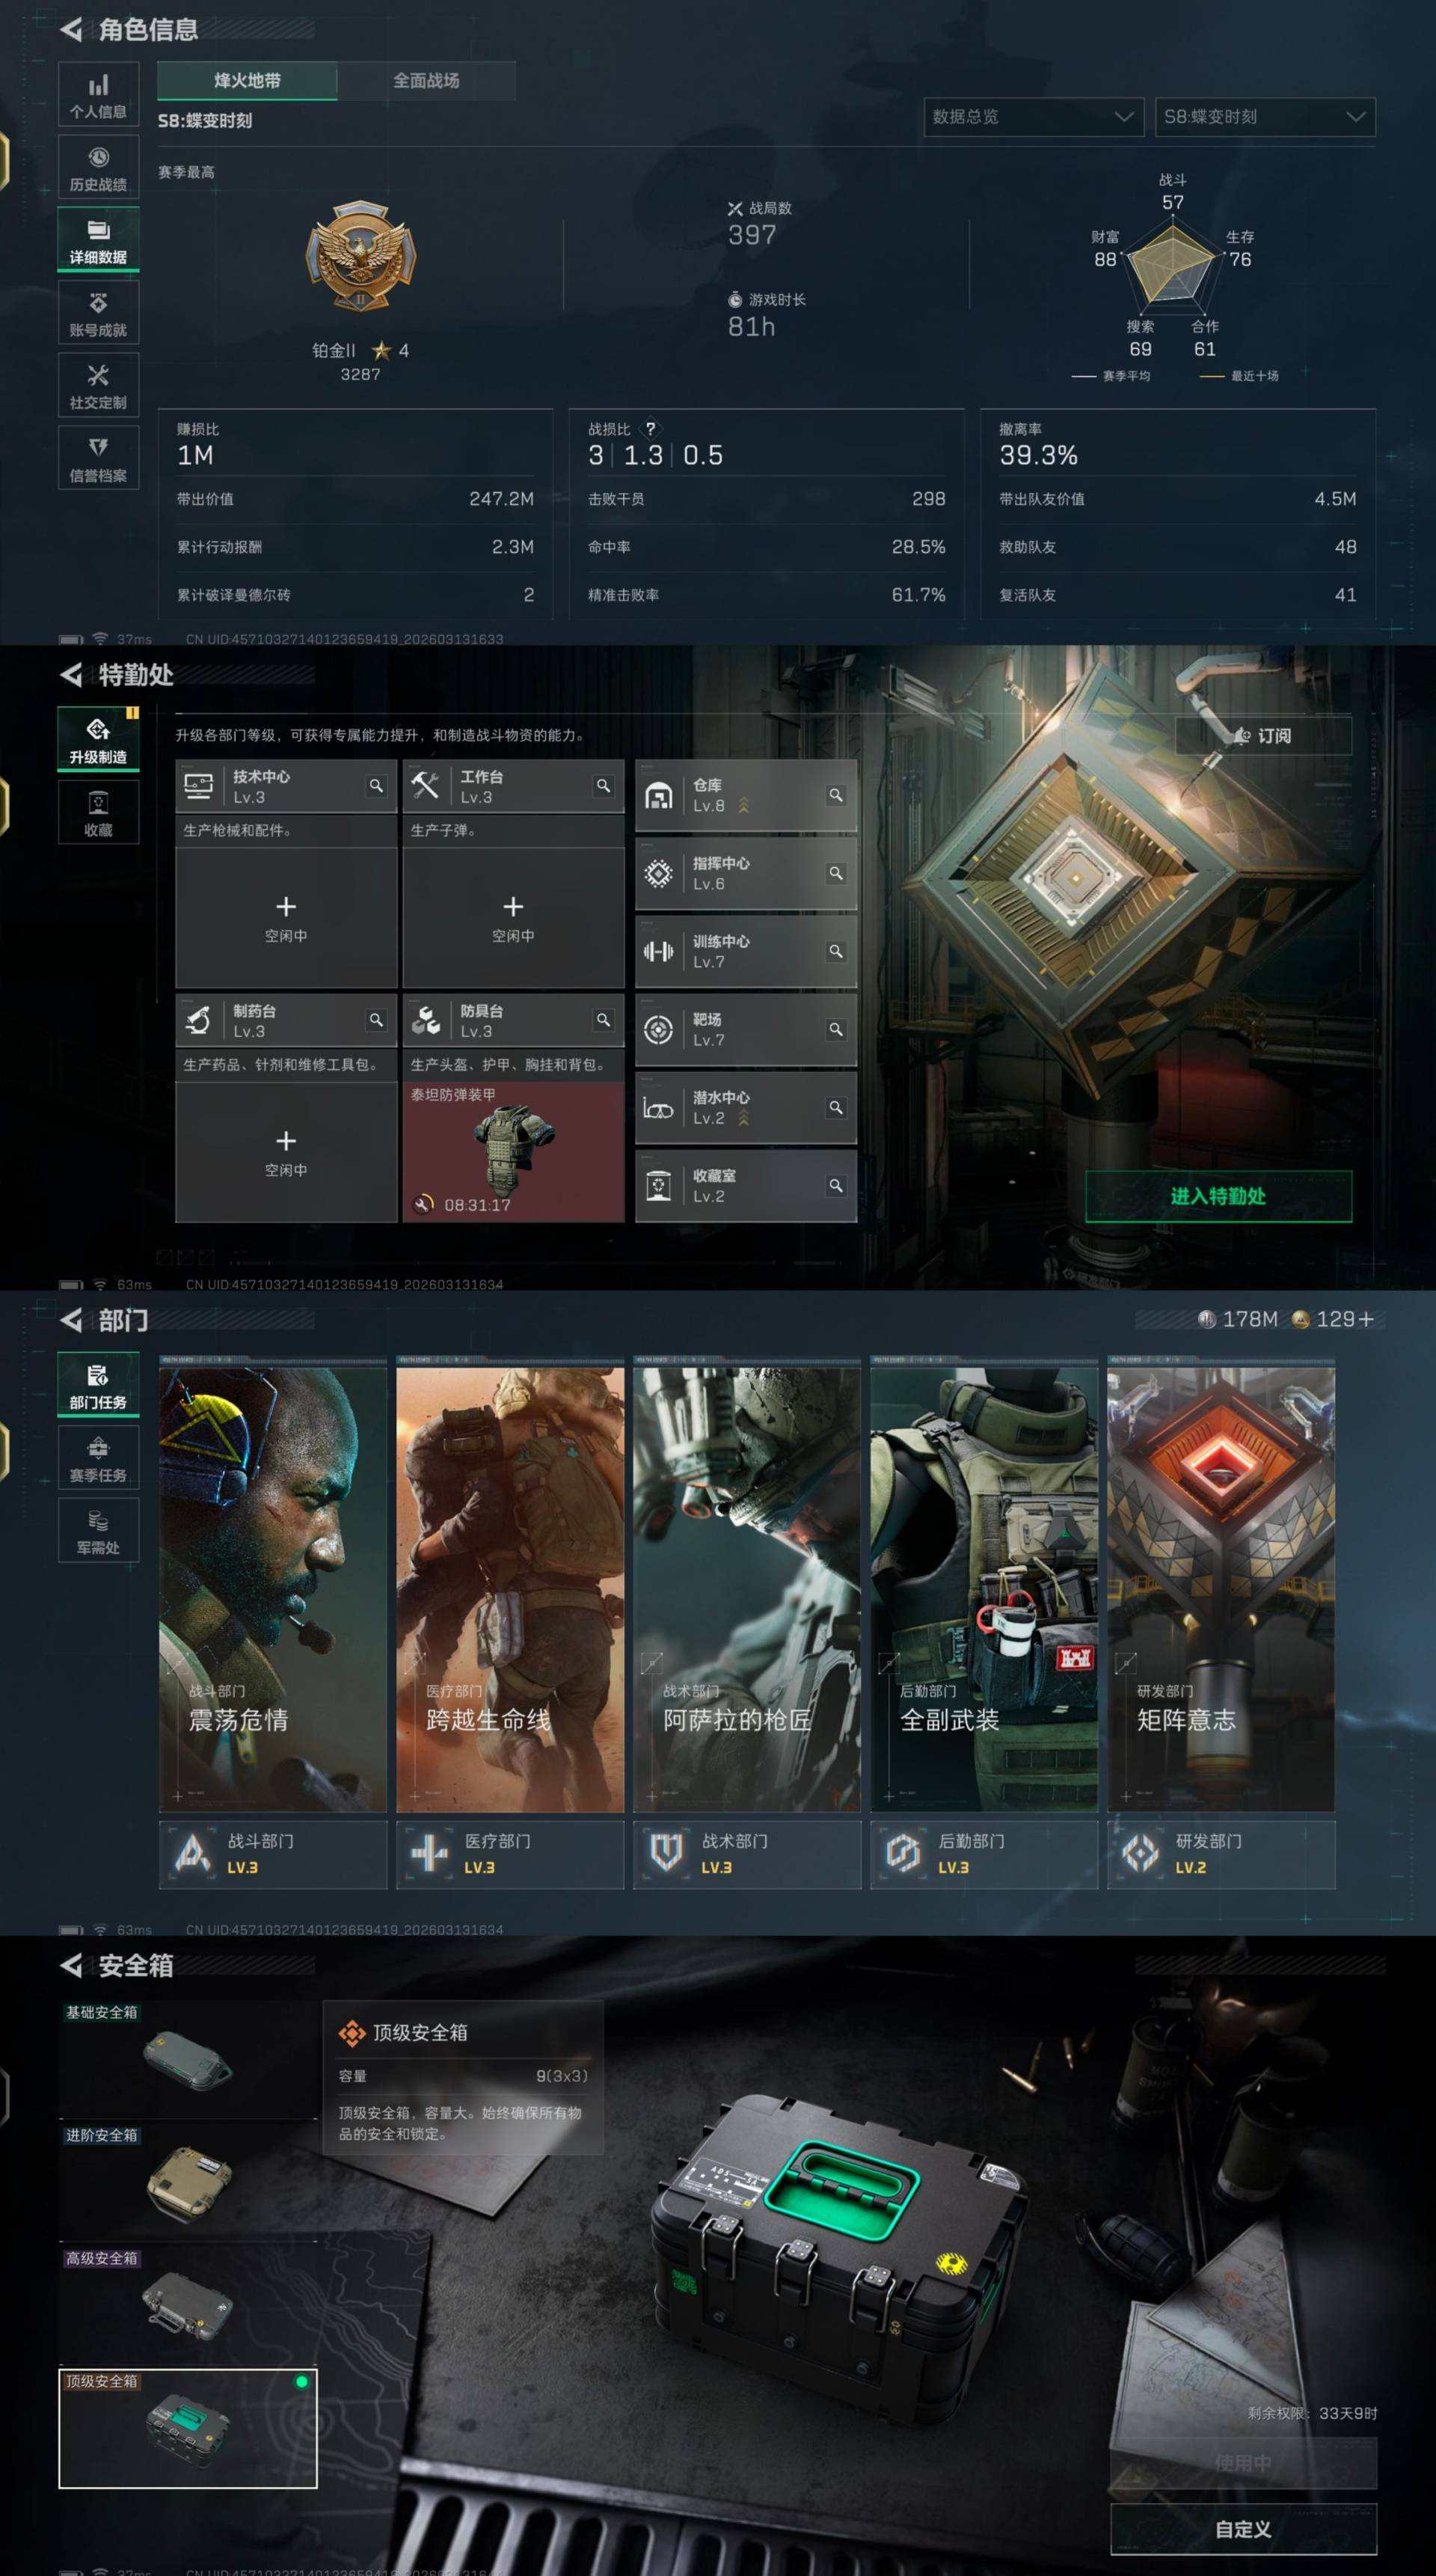This screenshot has width=1436, height=2576.
Task: Click the 信誉档案 sidebar icon
Action: click(98, 459)
